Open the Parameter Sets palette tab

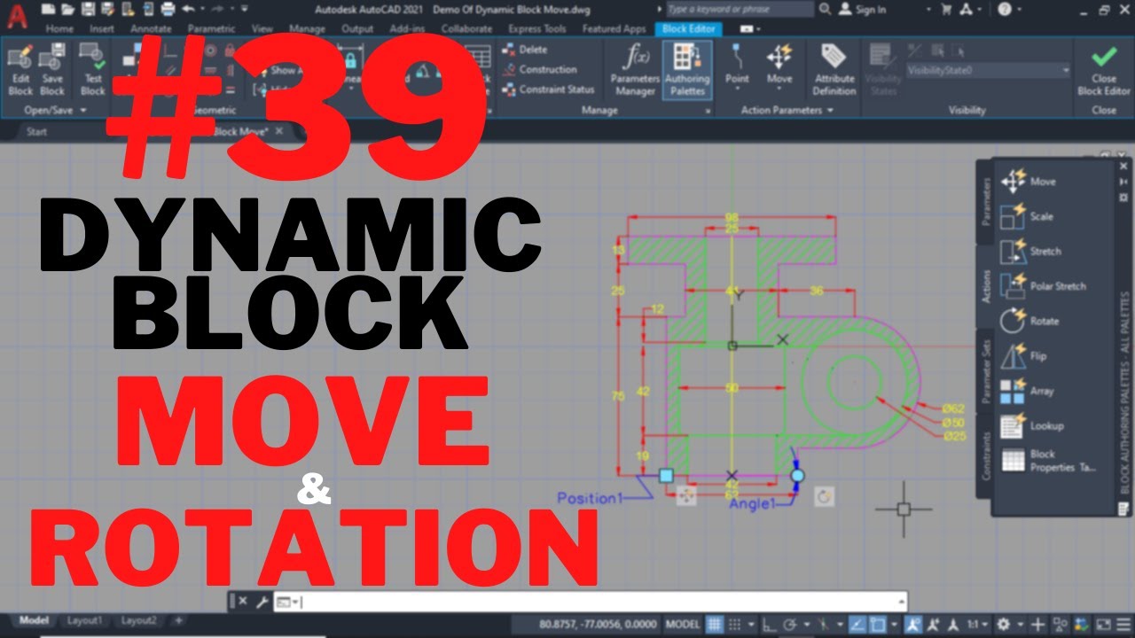985,372
